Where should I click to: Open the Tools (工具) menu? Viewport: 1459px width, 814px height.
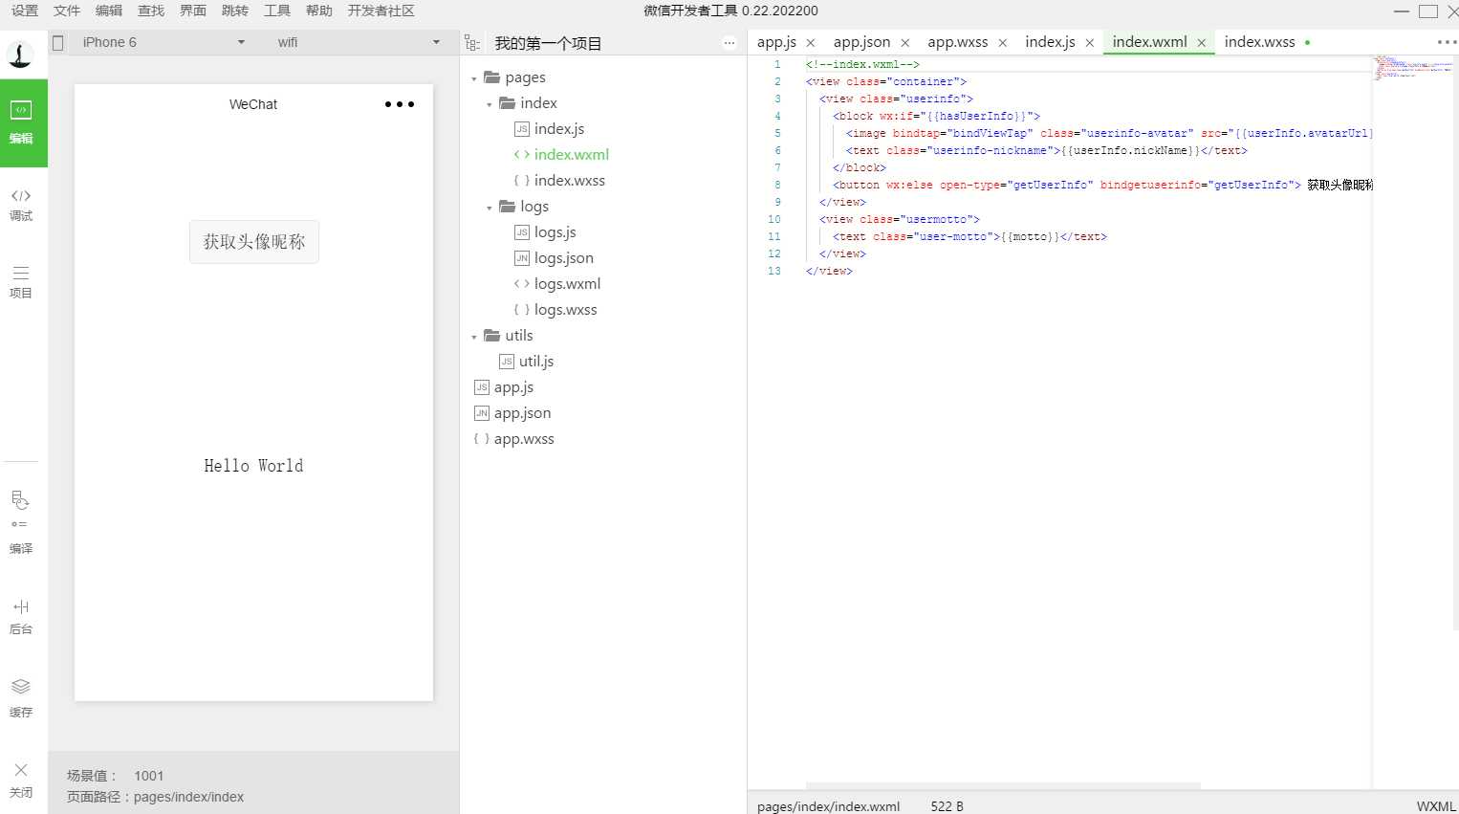click(277, 11)
